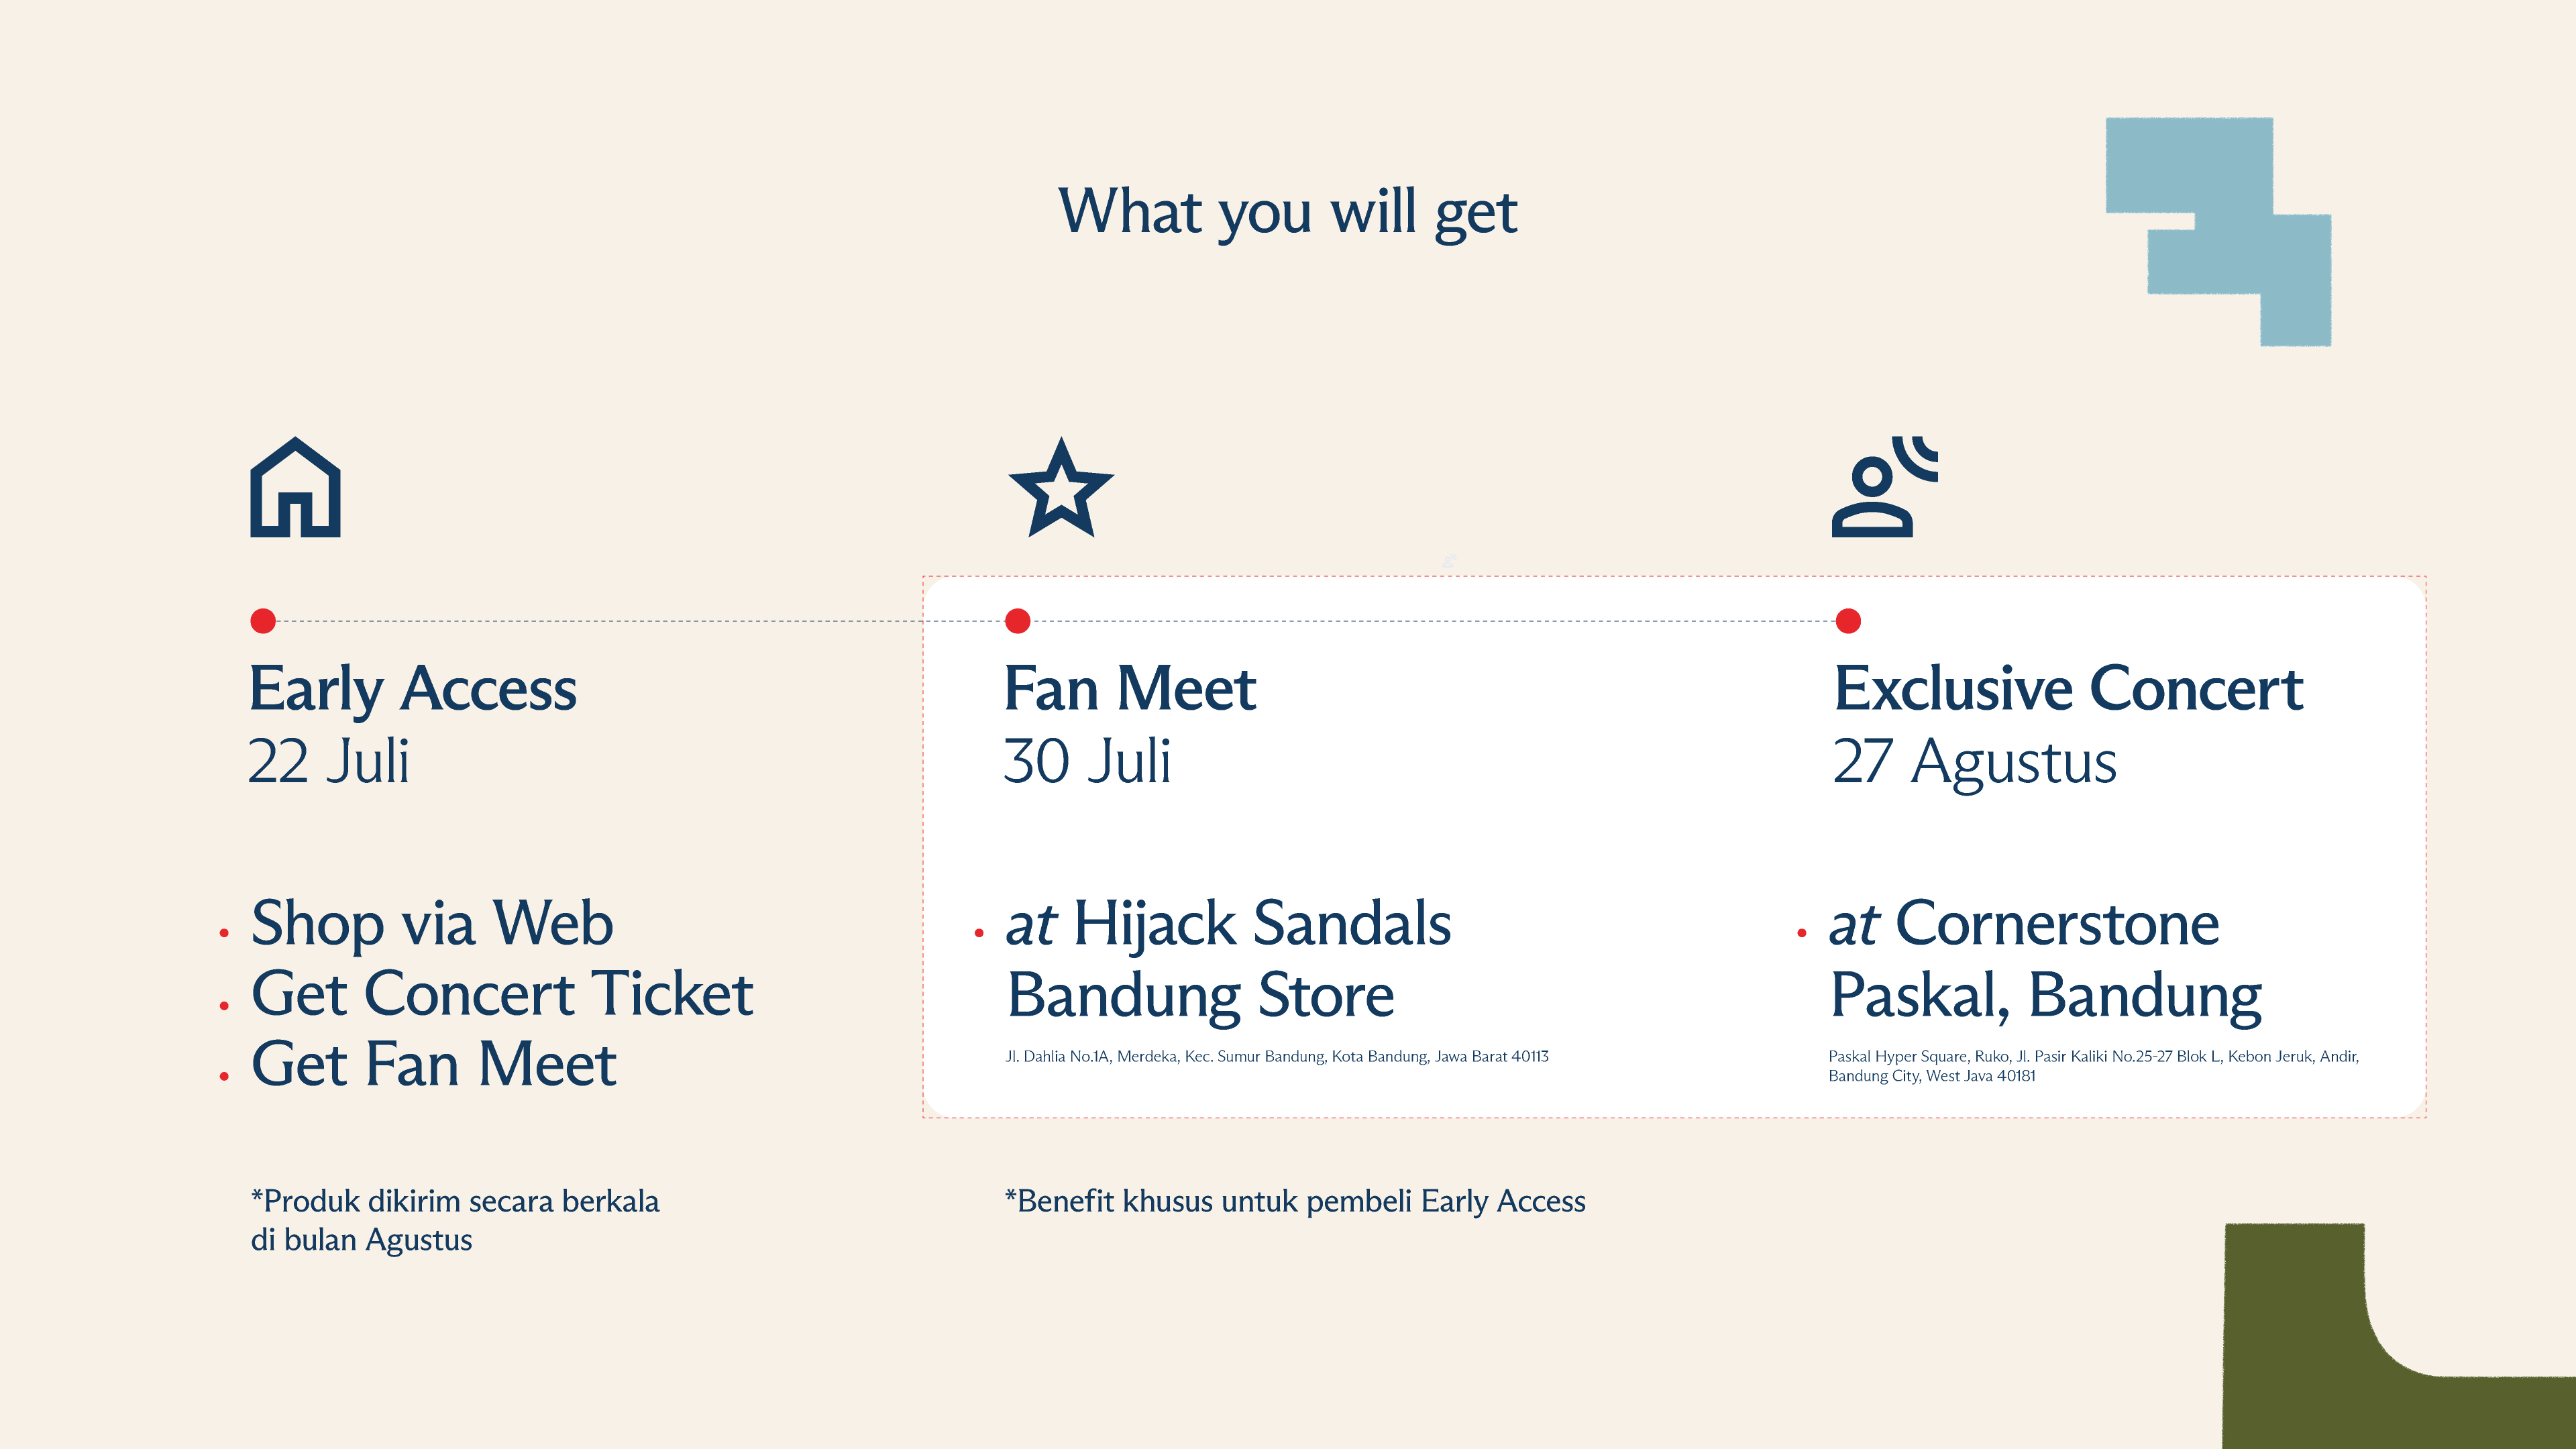The height and width of the screenshot is (1449, 2576).
Task: Select the "30 Juli" date text
Action: 1086,762
